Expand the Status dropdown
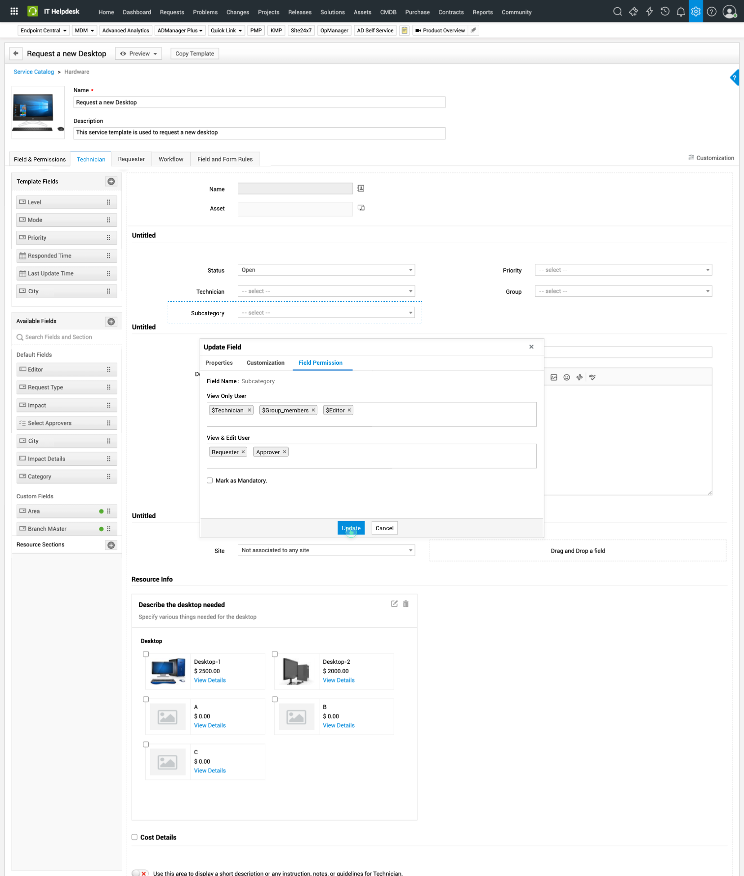 [x=326, y=270]
